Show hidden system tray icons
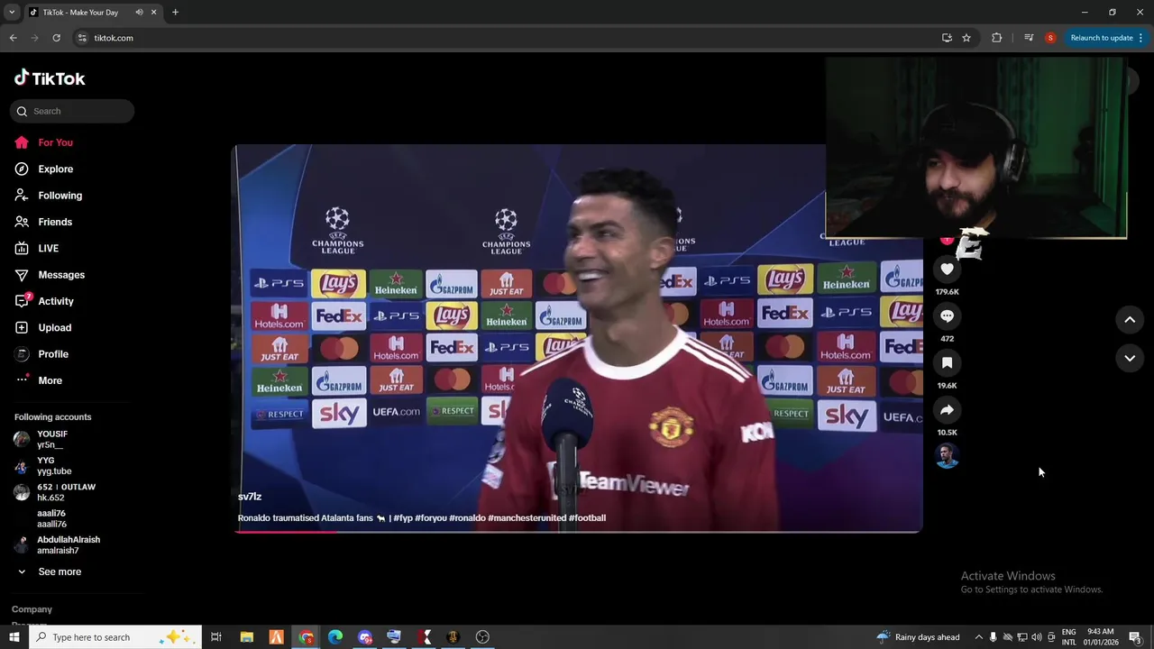 pyautogui.click(x=978, y=637)
